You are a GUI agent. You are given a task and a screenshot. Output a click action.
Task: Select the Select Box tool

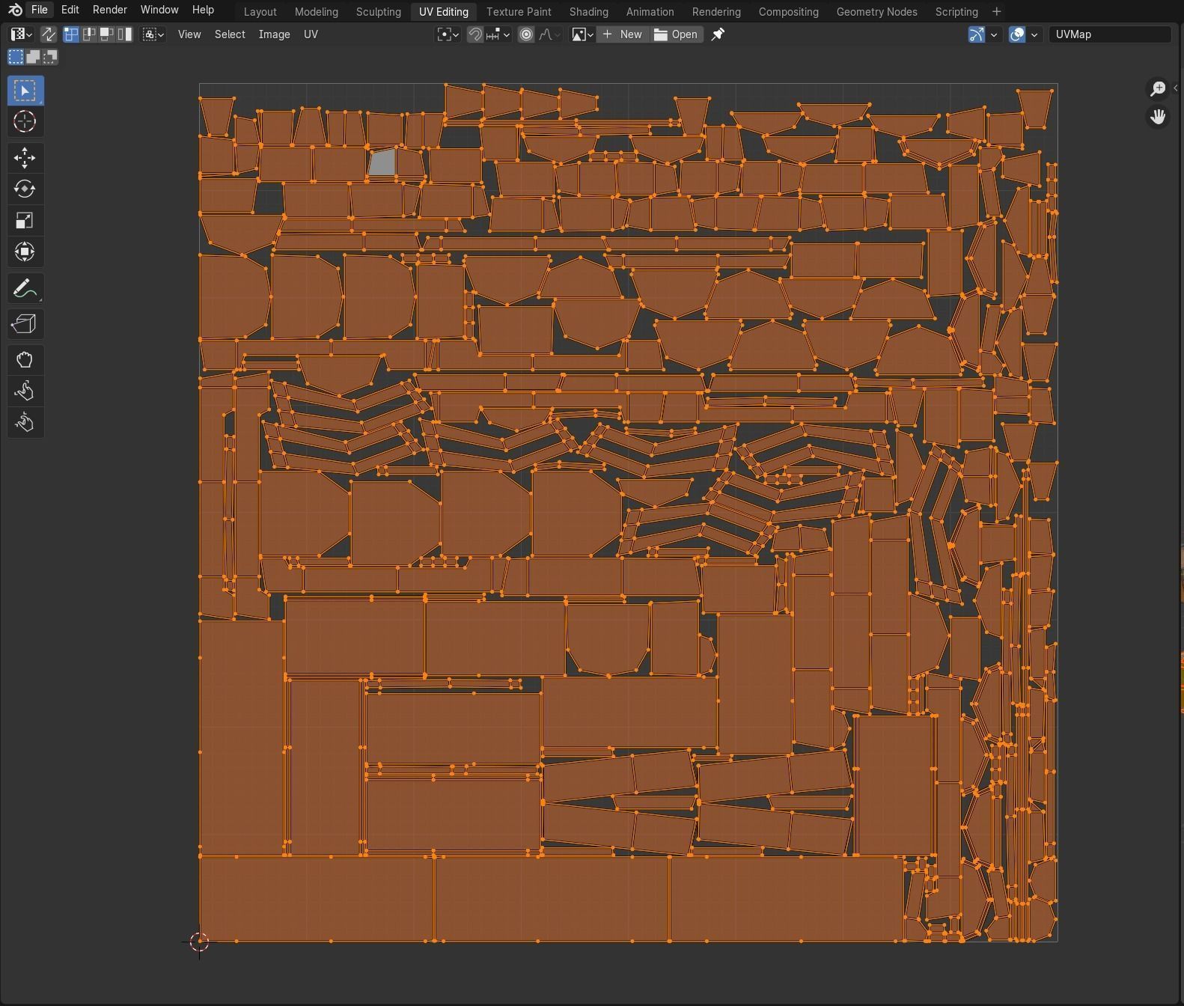pos(25,91)
